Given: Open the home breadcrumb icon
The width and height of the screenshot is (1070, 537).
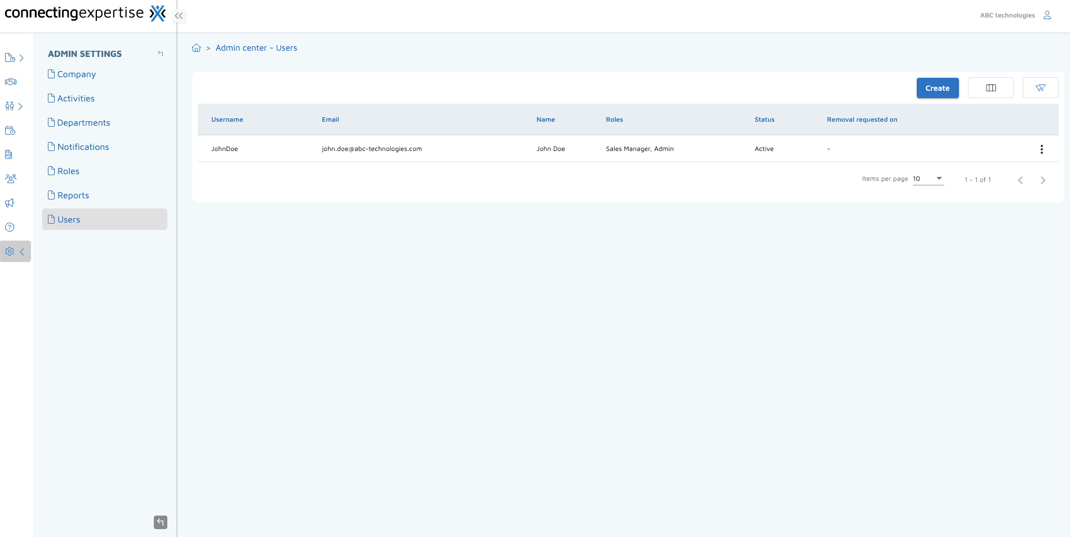Looking at the screenshot, I should pyautogui.click(x=196, y=47).
